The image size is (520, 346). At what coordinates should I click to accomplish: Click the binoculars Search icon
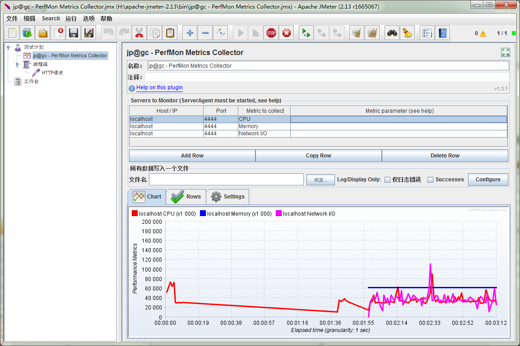pyautogui.click(x=392, y=33)
